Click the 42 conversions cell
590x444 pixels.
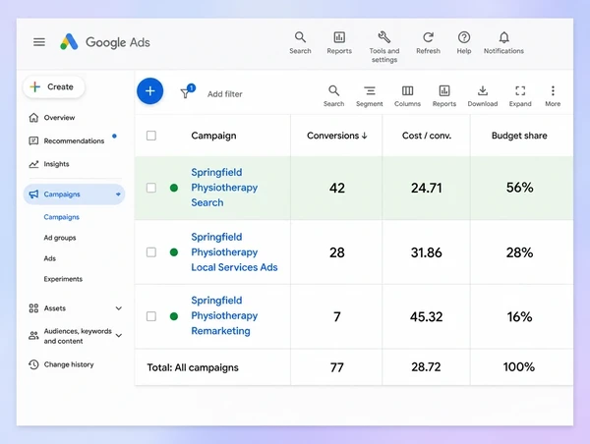coord(336,188)
